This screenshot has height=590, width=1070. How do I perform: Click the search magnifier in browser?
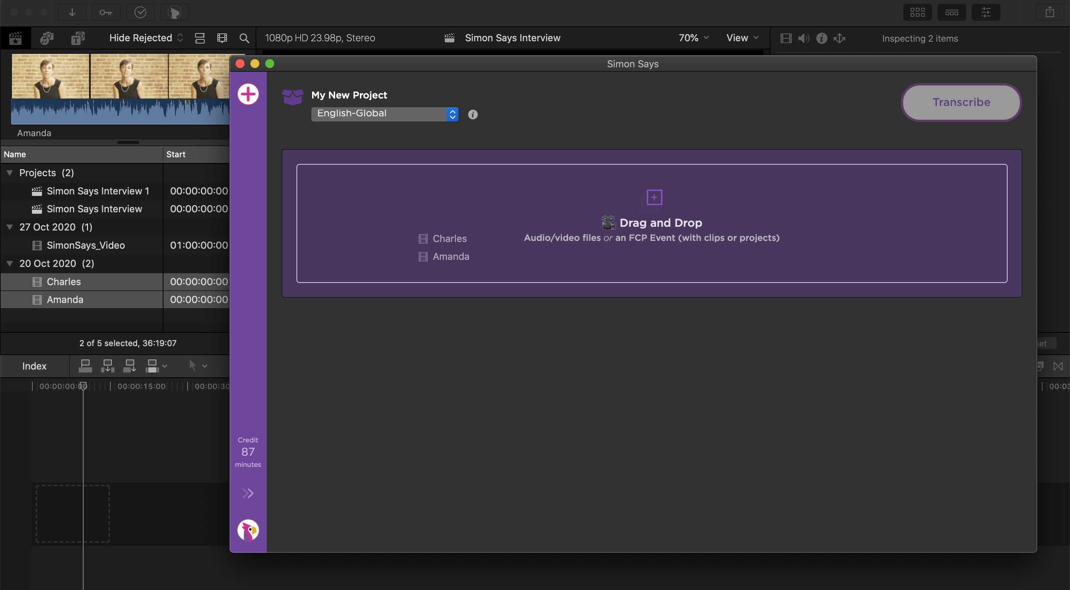pos(244,38)
